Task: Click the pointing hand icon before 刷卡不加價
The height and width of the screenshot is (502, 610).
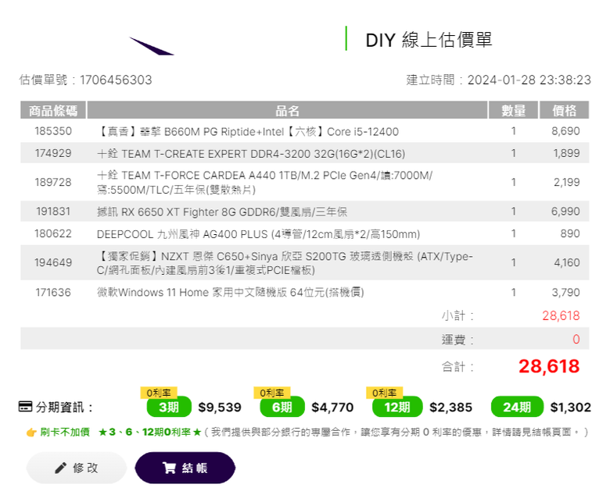Action: click(31, 432)
